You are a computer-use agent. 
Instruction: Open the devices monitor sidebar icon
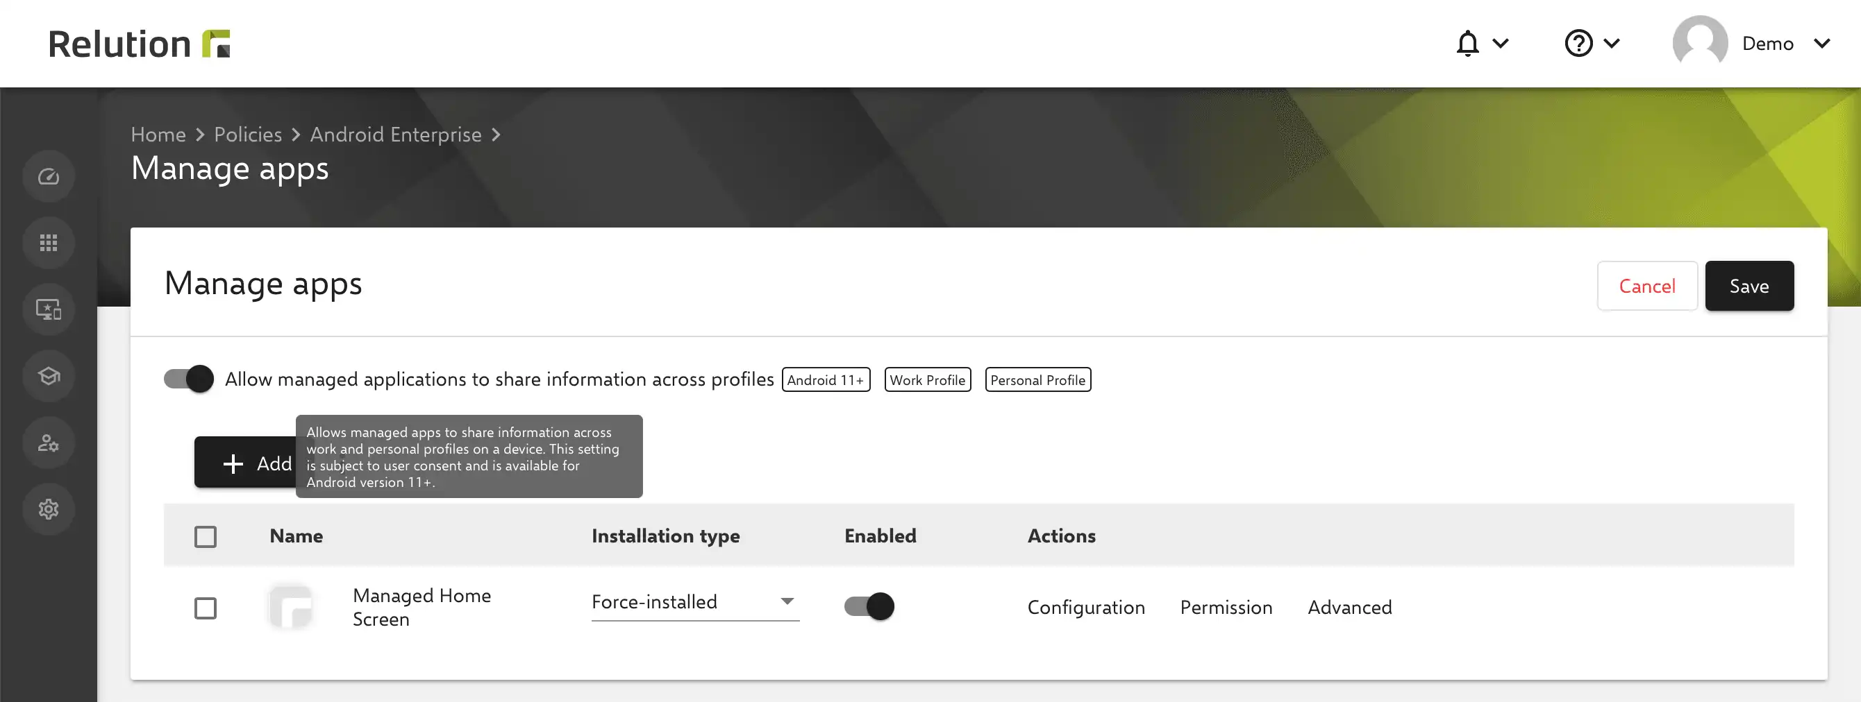[49, 309]
